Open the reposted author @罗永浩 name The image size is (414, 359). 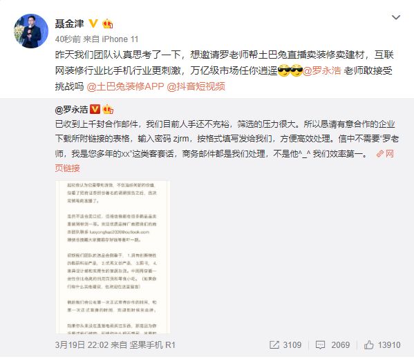tap(71, 110)
